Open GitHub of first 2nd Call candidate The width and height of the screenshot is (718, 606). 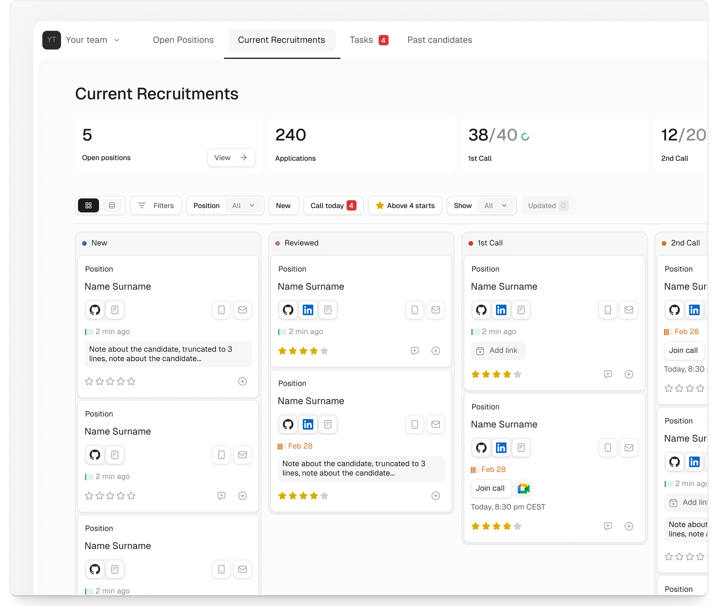(x=674, y=310)
